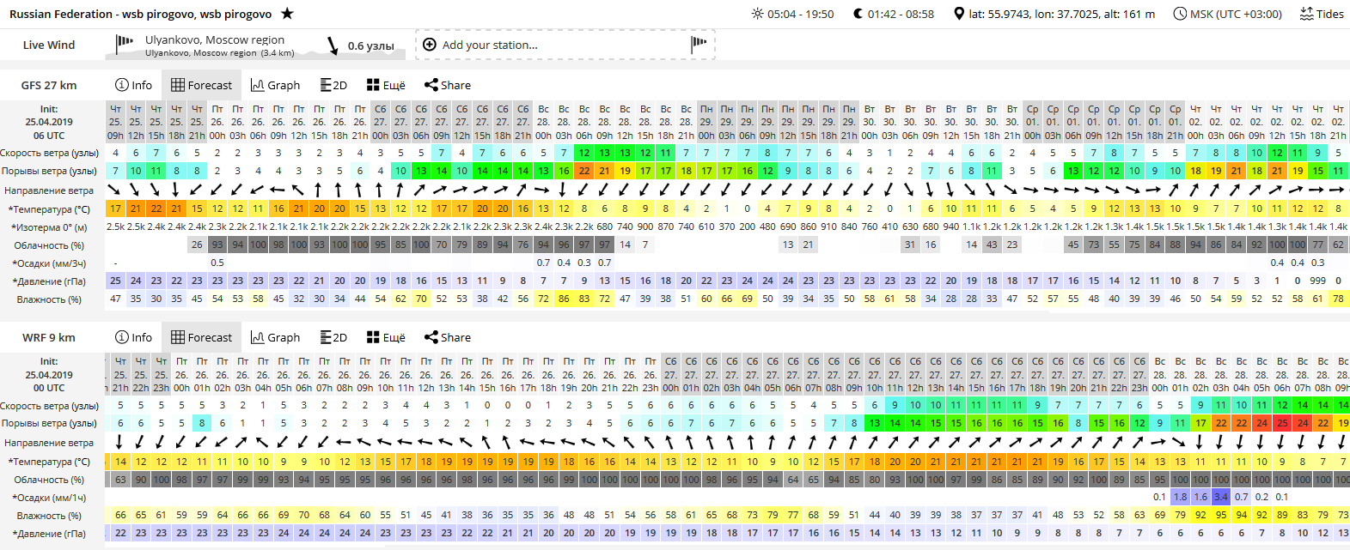Open Info for WRF 9 km model

click(x=133, y=337)
